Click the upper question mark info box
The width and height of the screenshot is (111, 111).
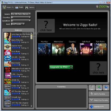46,26
